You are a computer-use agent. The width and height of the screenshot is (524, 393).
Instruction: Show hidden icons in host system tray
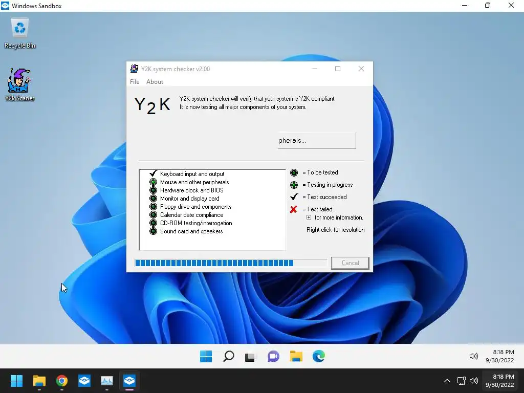click(447, 381)
